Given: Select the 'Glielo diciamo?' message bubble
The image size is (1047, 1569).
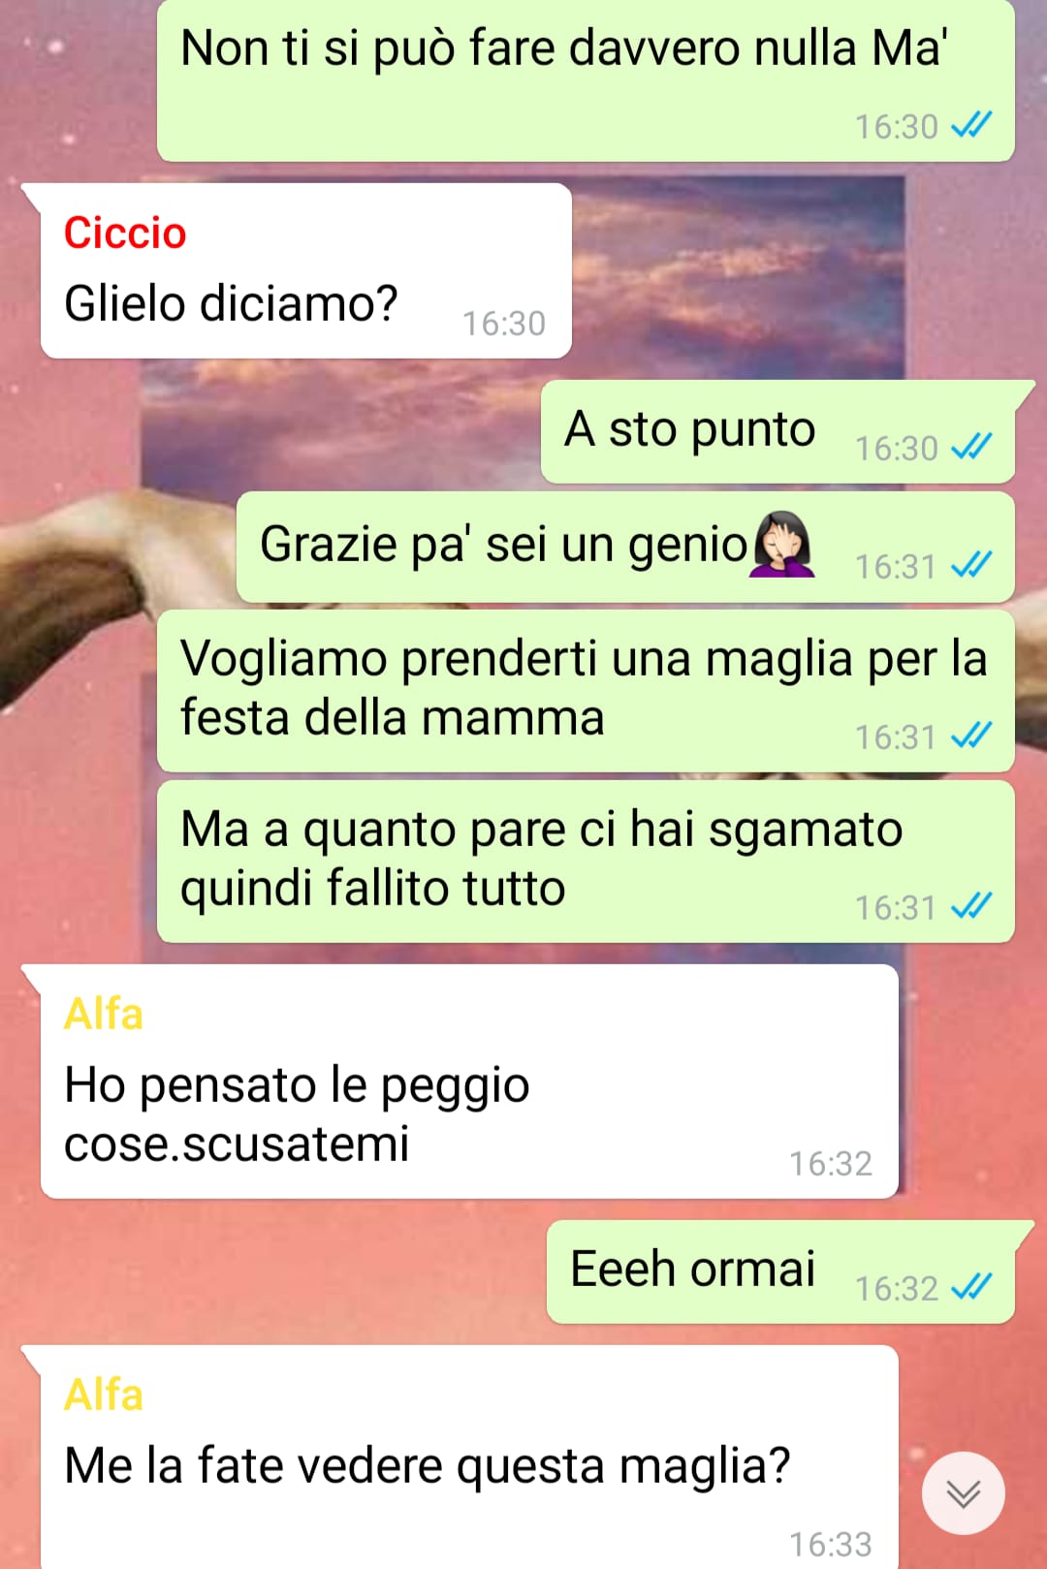Looking at the screenshot, I should (x=305, y=271).
